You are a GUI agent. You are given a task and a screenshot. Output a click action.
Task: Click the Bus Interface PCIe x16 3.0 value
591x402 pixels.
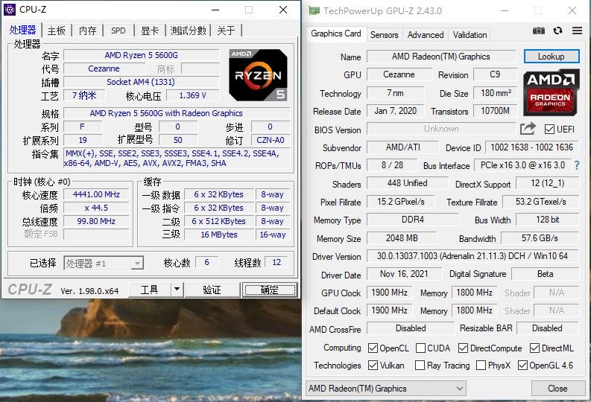(522, 165)
